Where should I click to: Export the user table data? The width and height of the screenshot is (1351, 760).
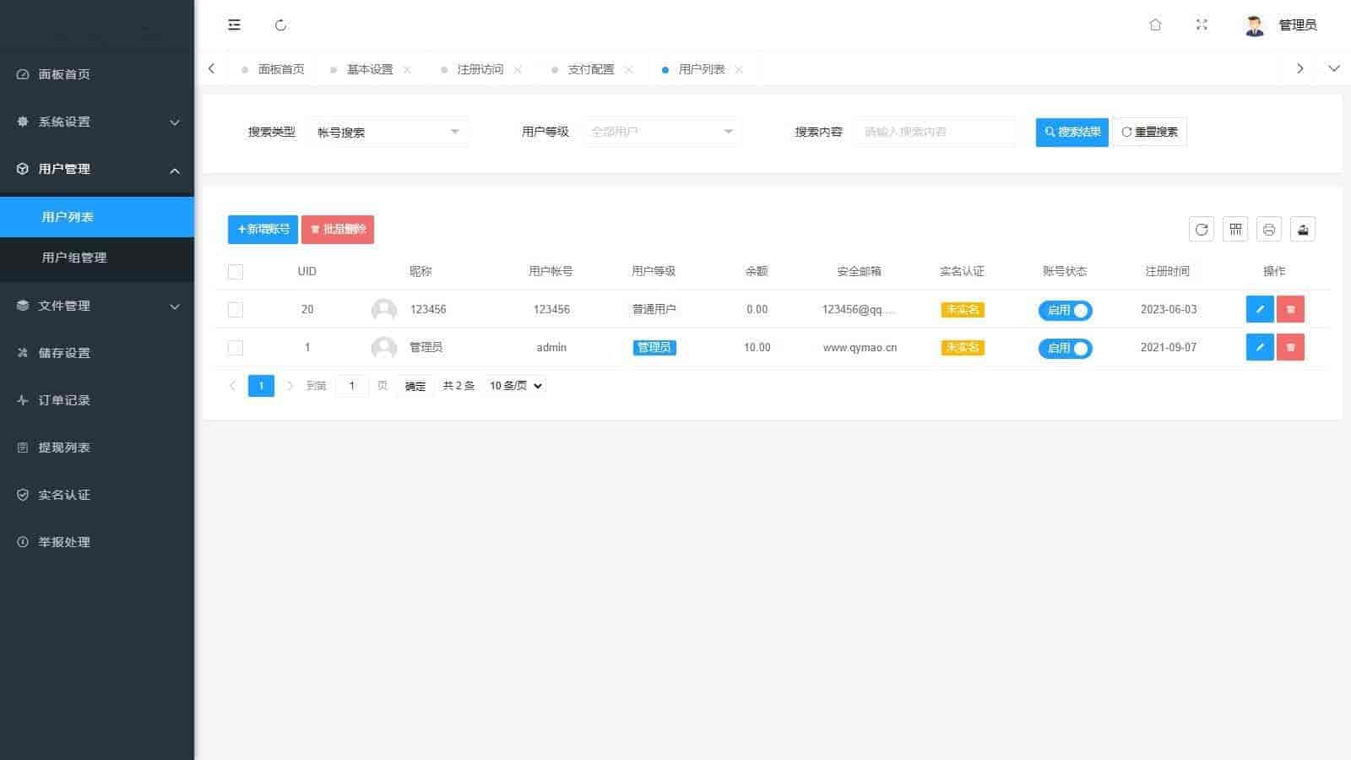1303,230
